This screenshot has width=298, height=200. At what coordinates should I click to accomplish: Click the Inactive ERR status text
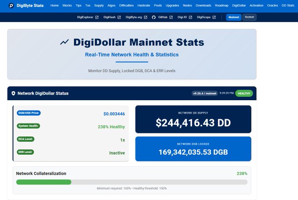pyautogui.click(x=117, y=153)
